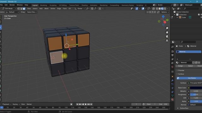
Task: Open the World properties tab
Action: point(172,67)
